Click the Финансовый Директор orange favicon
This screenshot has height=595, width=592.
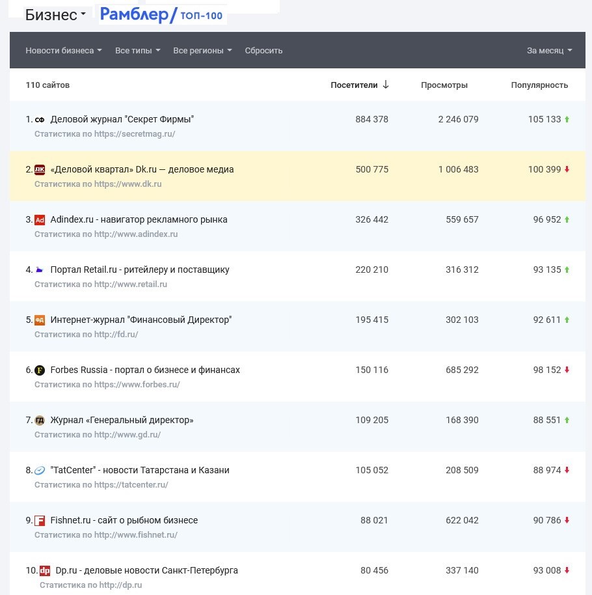pyautogui.click(x=40, y=320)
